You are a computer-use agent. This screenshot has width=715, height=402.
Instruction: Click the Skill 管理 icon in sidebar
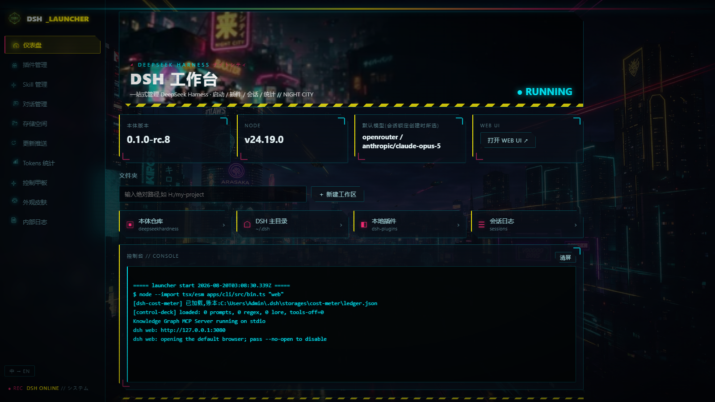pos(14,85)
